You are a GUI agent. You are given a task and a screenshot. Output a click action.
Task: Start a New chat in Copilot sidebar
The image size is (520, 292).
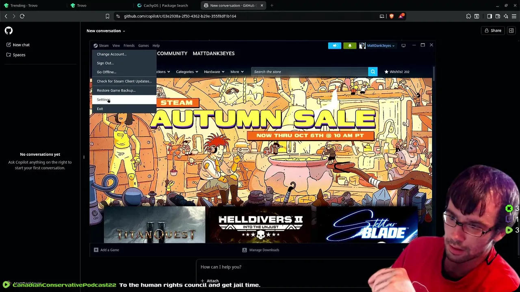[18, 45]
